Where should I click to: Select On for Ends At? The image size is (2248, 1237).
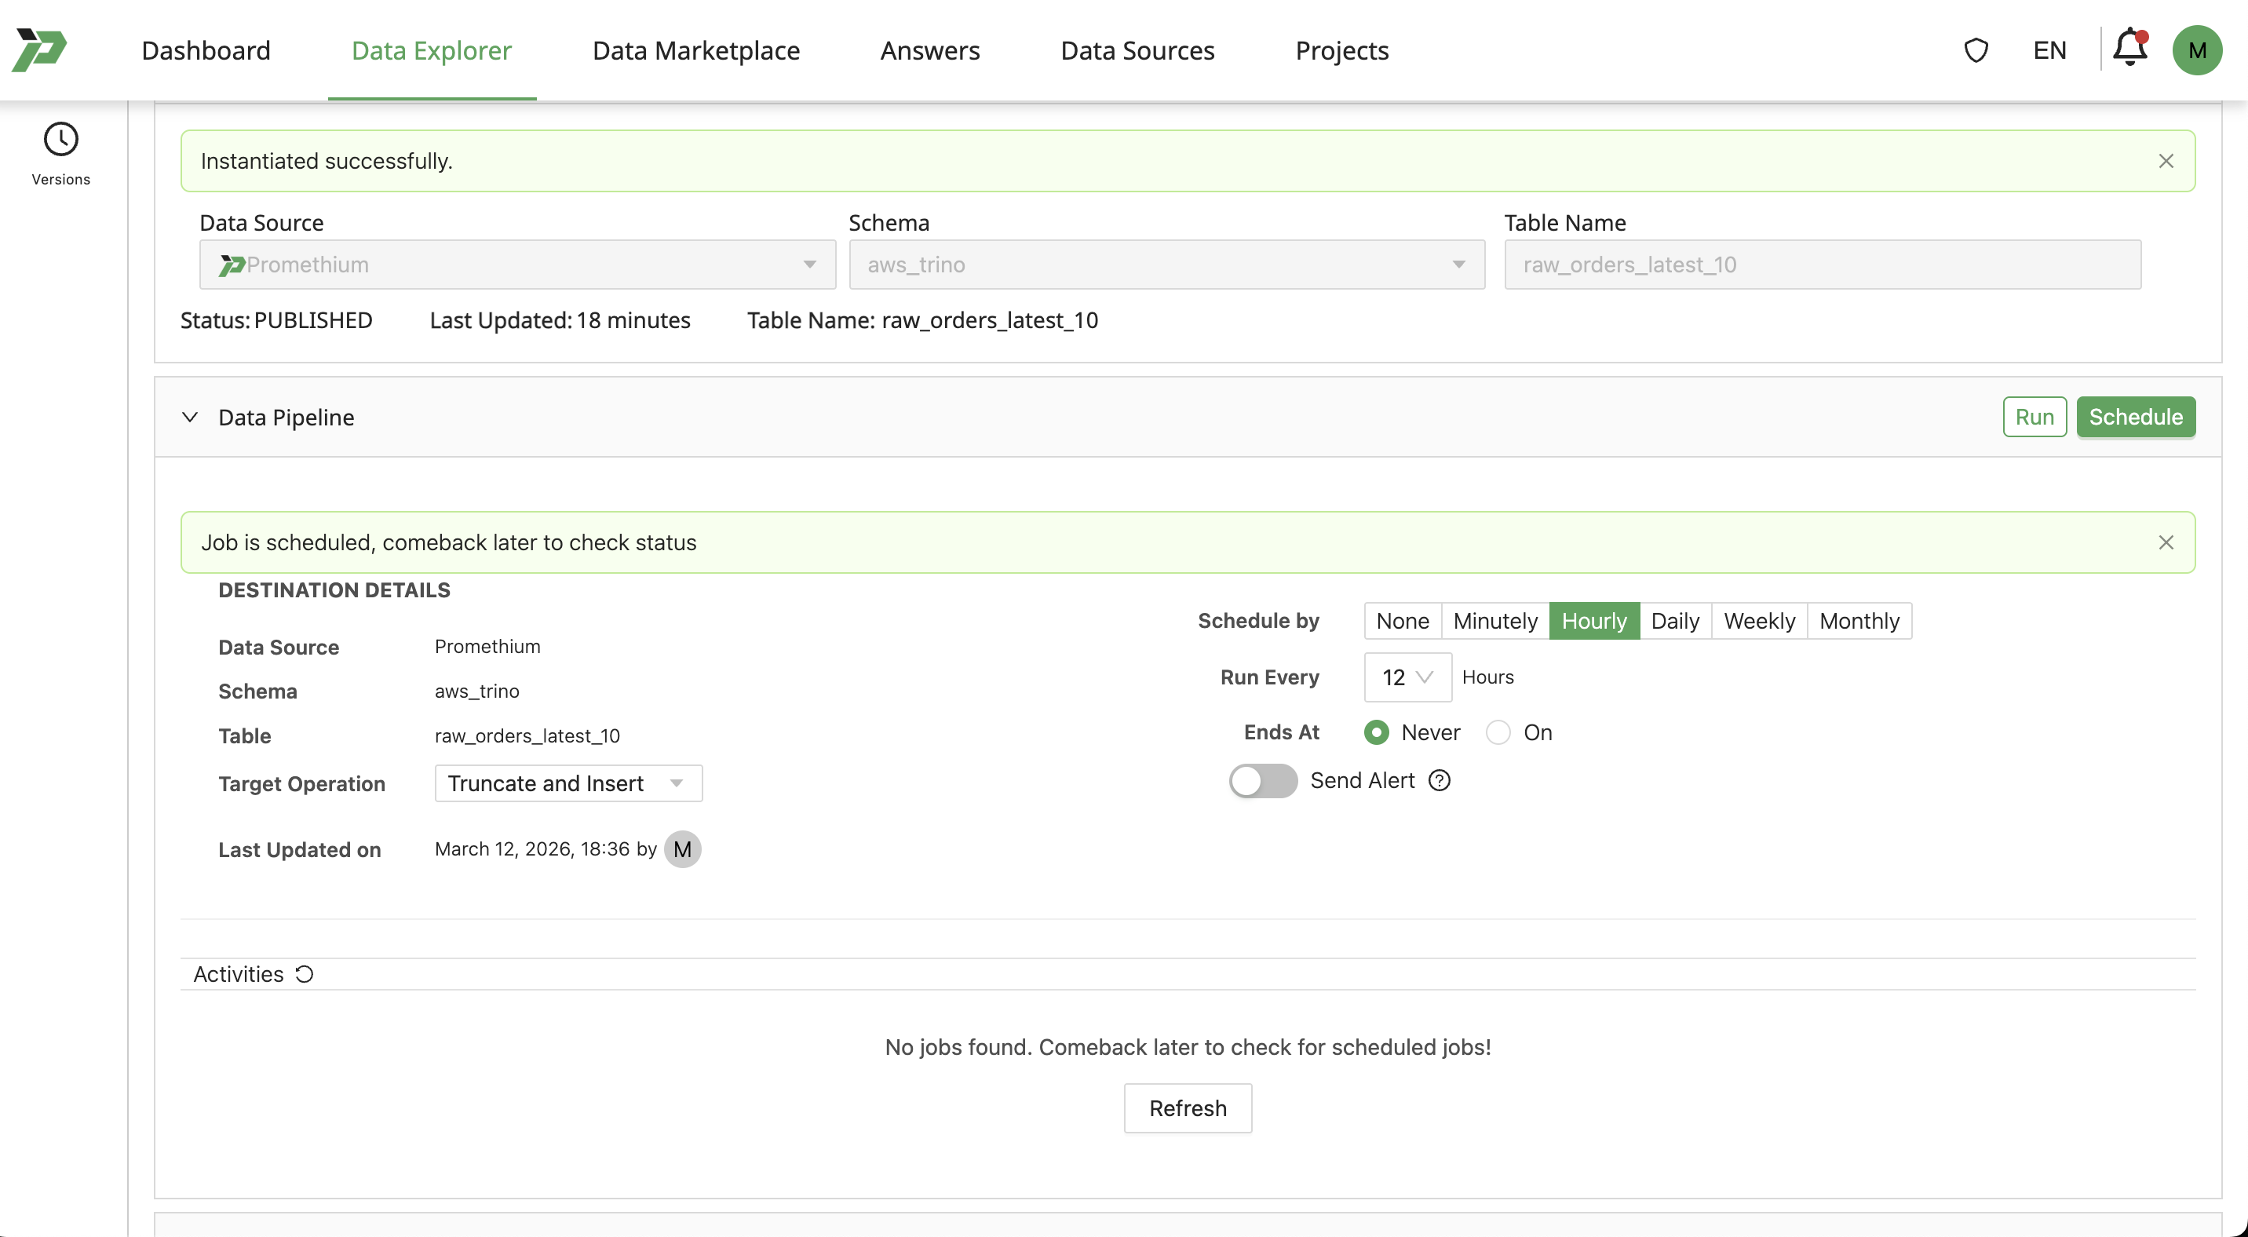1498,733
